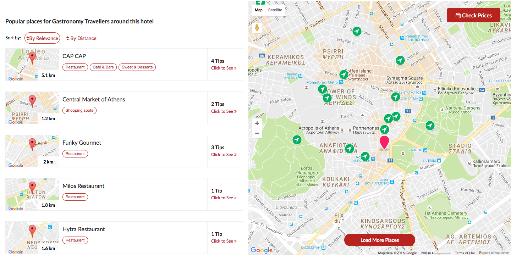
Task: Click the zoom out minus icon on map
Action: 257,133
